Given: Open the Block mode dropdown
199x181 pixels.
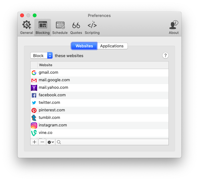Looking at the screenshot, I should click(x=41, y=56).
